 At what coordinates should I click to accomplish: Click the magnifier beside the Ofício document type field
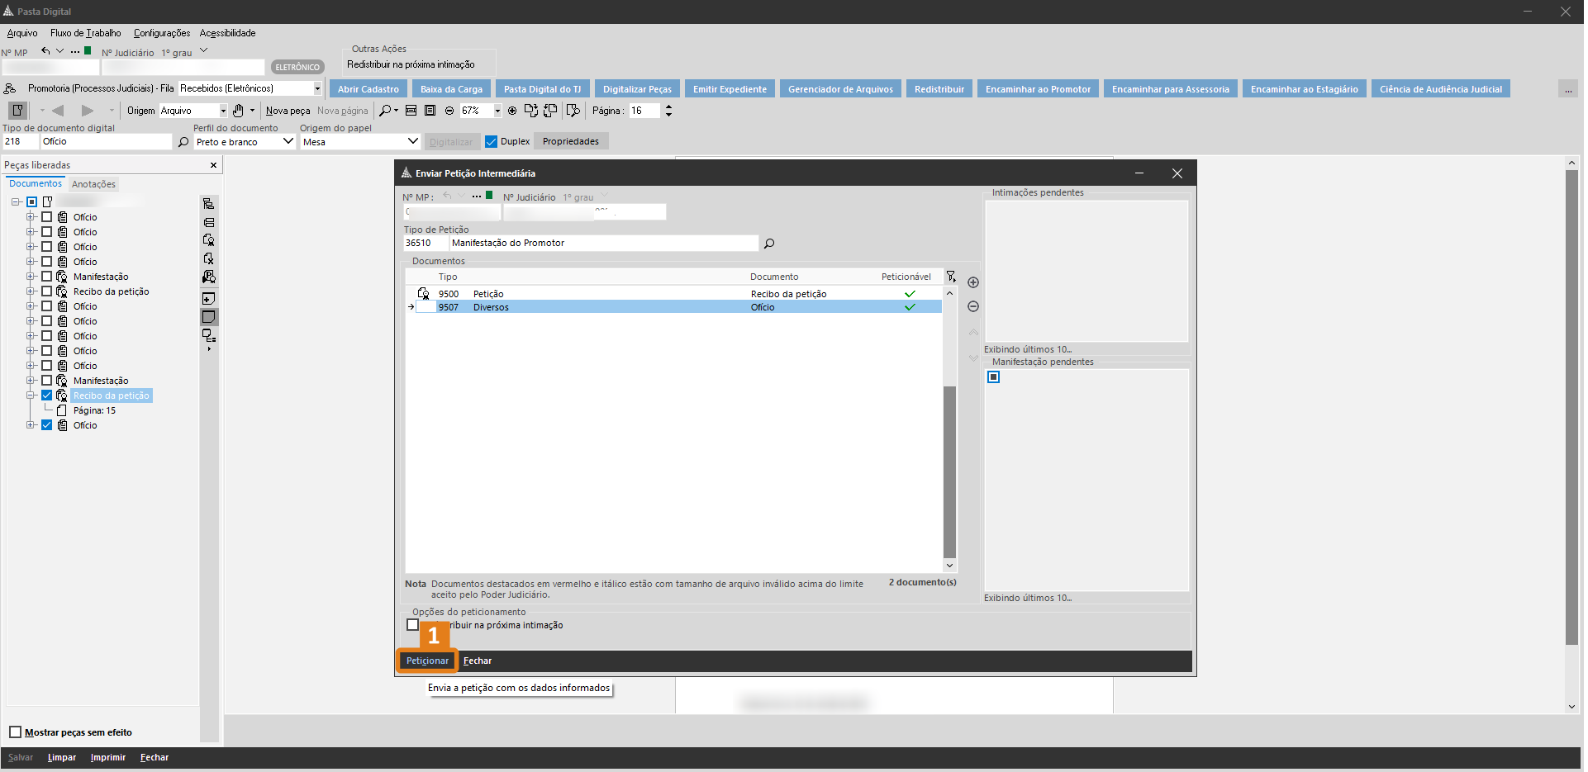183,142
